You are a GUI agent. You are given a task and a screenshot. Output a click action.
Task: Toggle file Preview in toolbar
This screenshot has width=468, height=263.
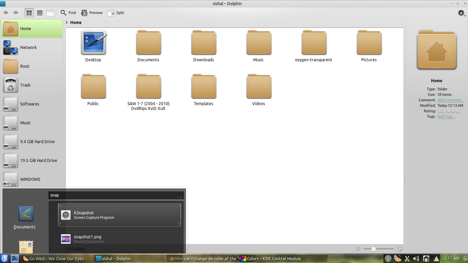pyautogui.click(x=92, y=13)
